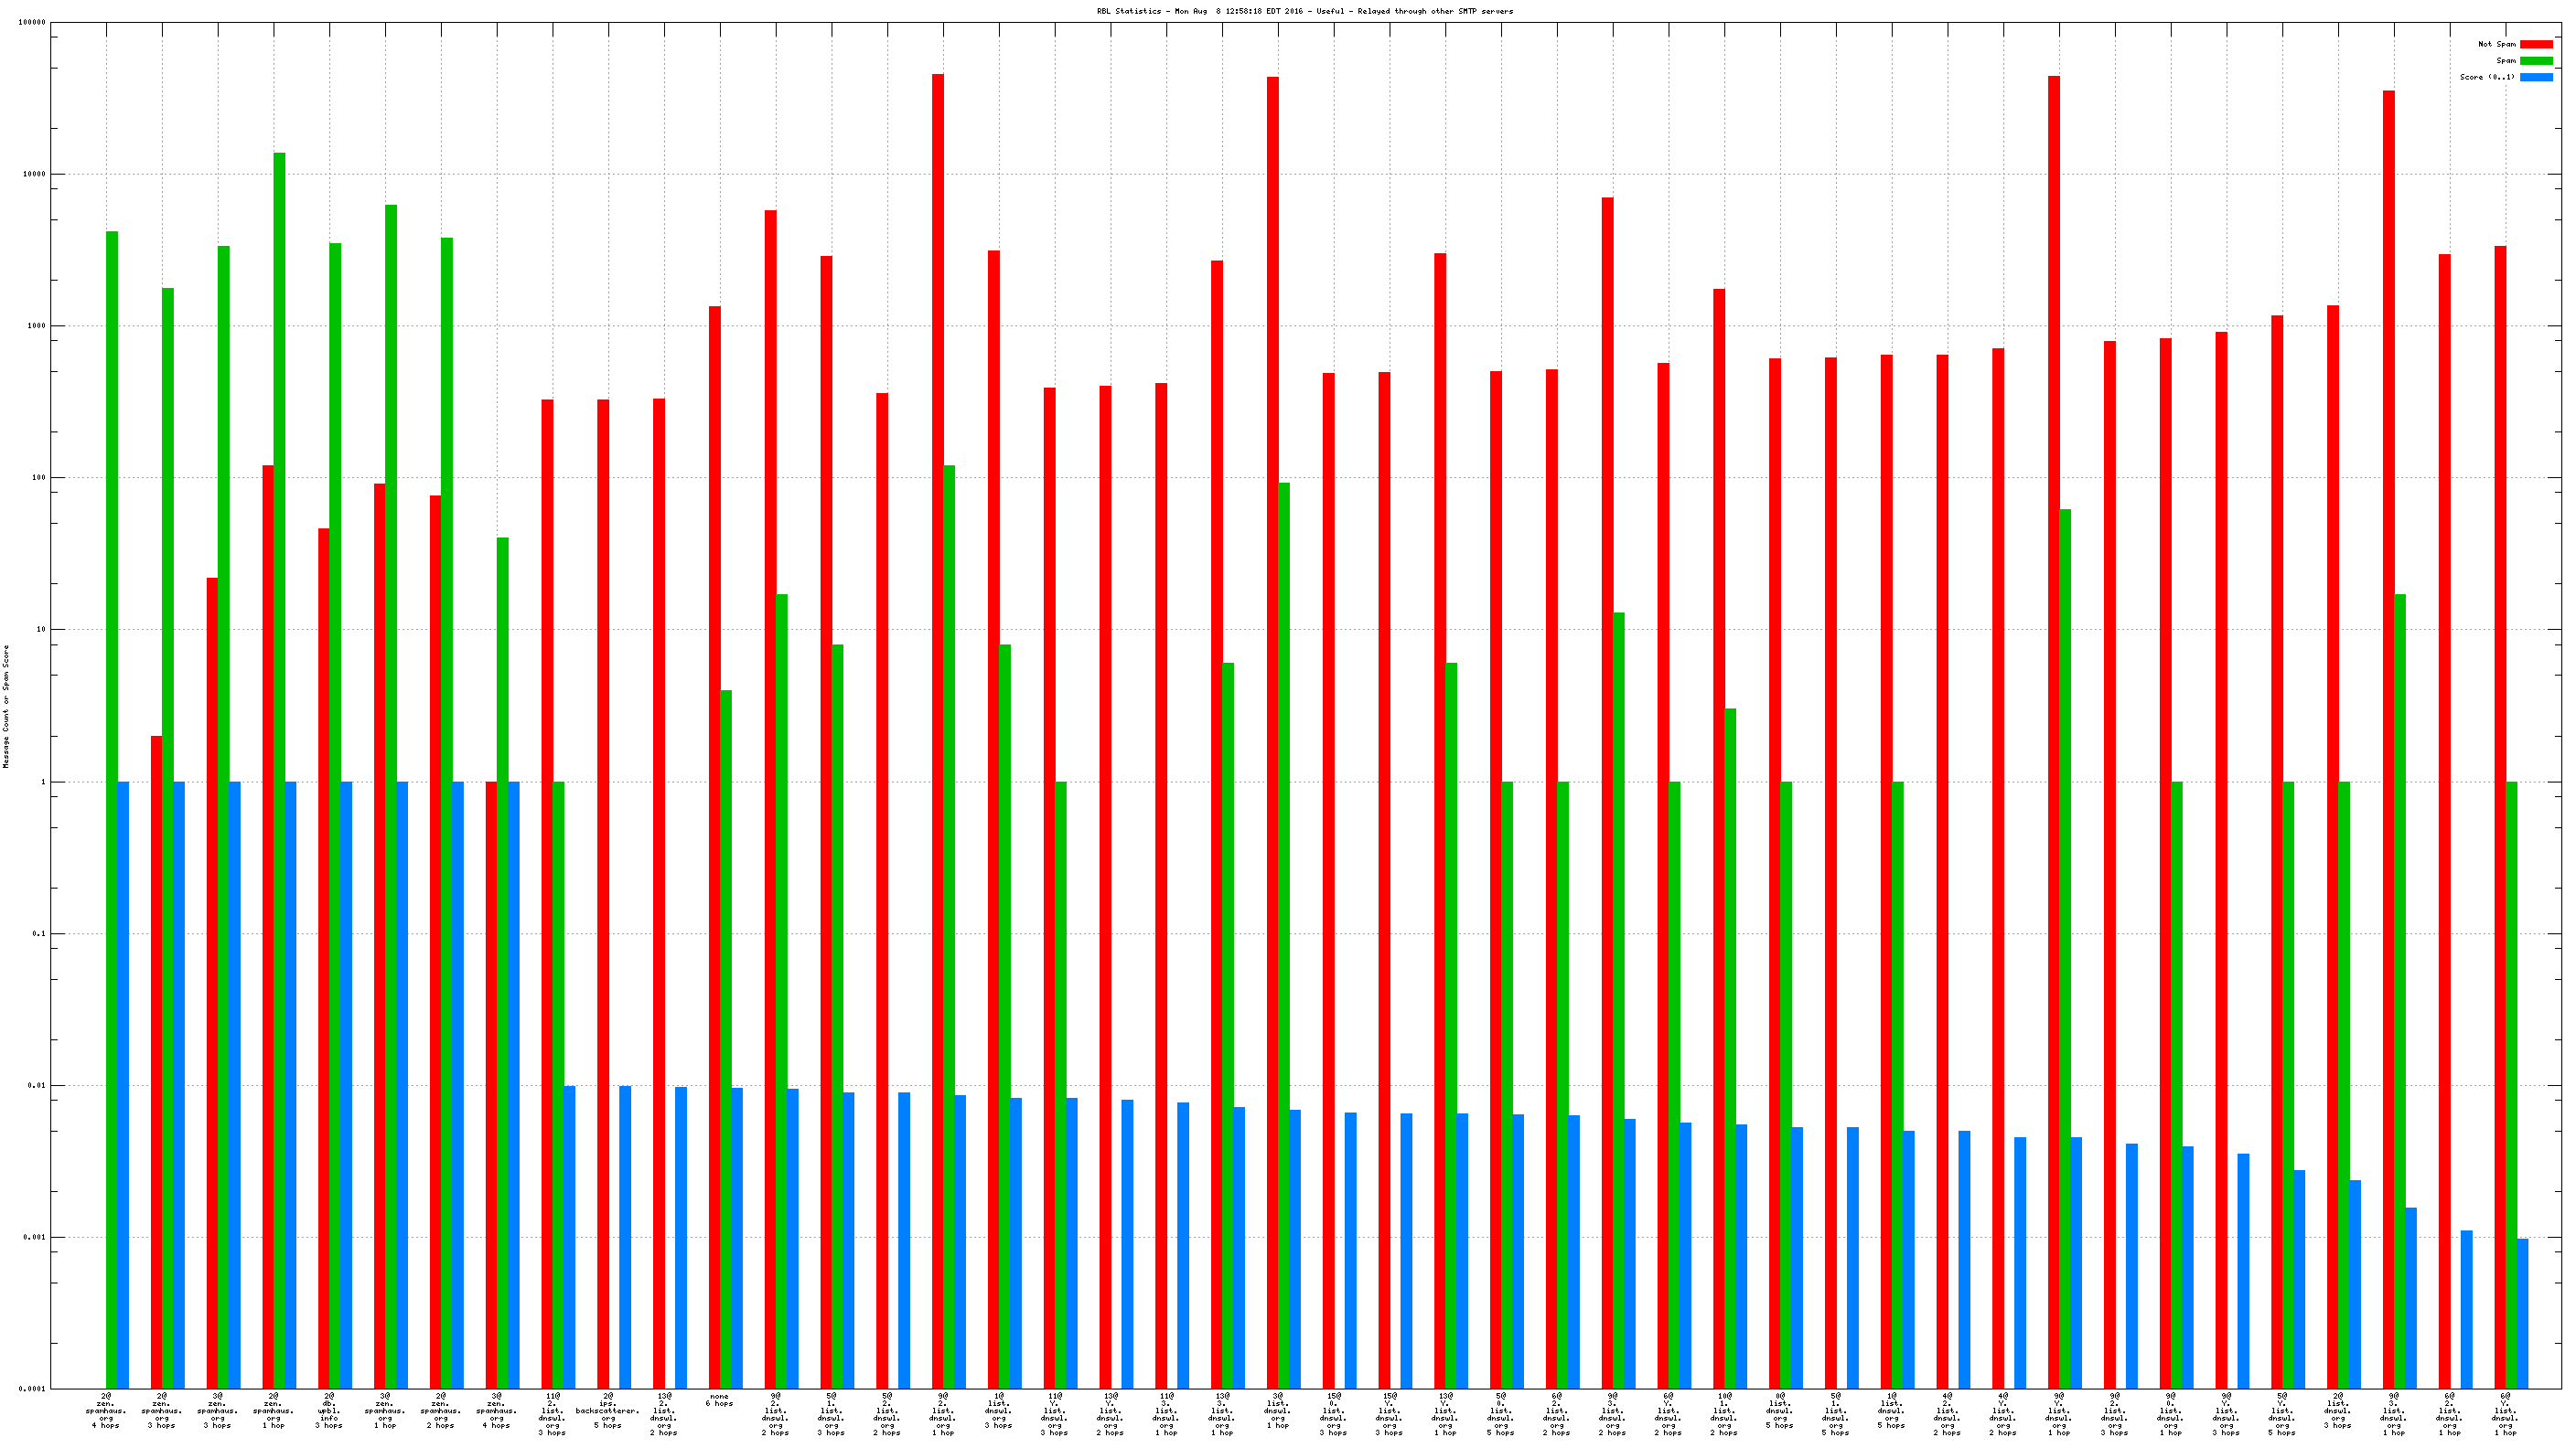Screen dimensions: 2576x1448
Task: Click the 10 y-axis tick label
Action: (x=40, y=630)
